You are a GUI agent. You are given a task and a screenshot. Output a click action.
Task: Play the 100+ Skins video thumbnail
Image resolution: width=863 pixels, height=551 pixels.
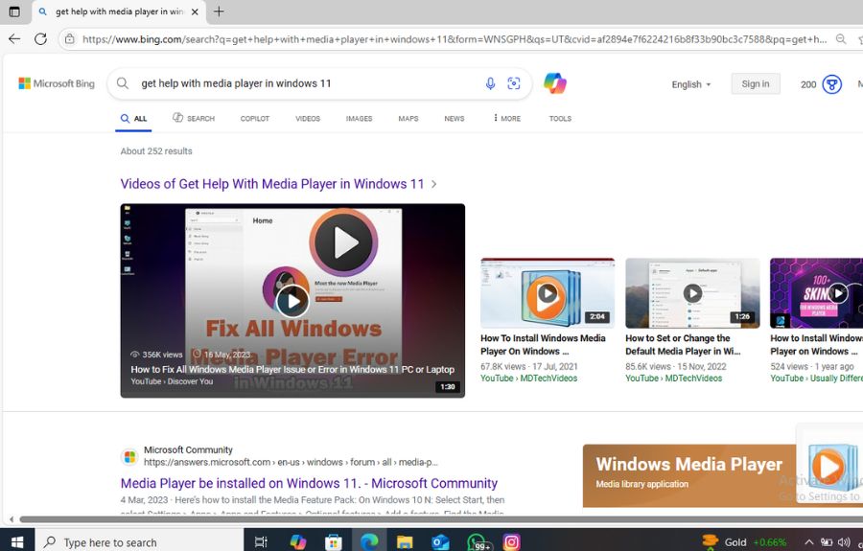click(x=816, y=293)
